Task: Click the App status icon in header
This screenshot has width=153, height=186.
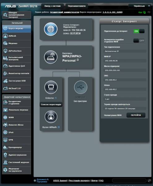Action: point(144,12)
